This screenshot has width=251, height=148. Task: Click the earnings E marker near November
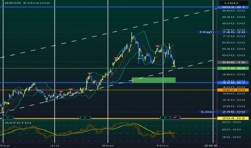[165, 118]
